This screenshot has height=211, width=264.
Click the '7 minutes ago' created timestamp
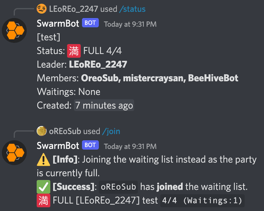pos(104,105)
